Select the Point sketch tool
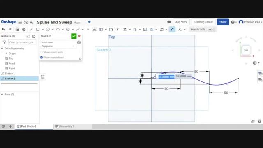The image size is (263, 148). tap(88, 29)
